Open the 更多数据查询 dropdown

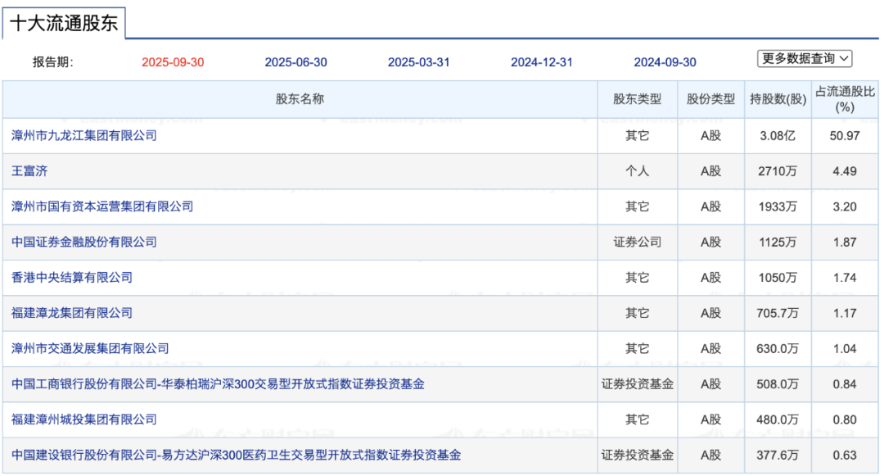click(805, 58)
